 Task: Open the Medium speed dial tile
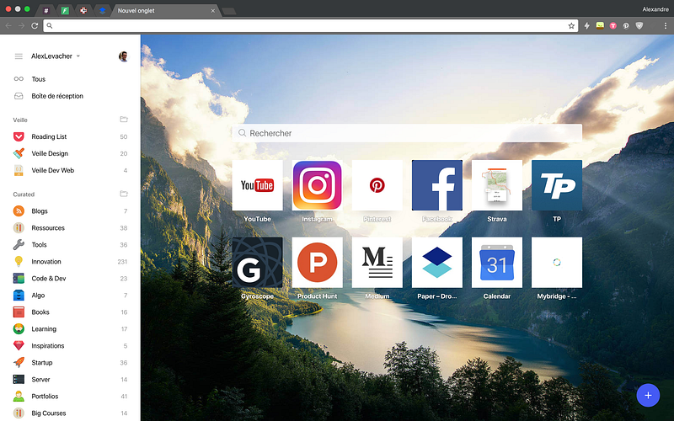coord(377,262)
